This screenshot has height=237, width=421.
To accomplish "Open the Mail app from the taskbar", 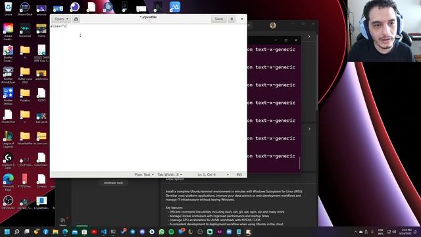I will [x=74, y=232].
